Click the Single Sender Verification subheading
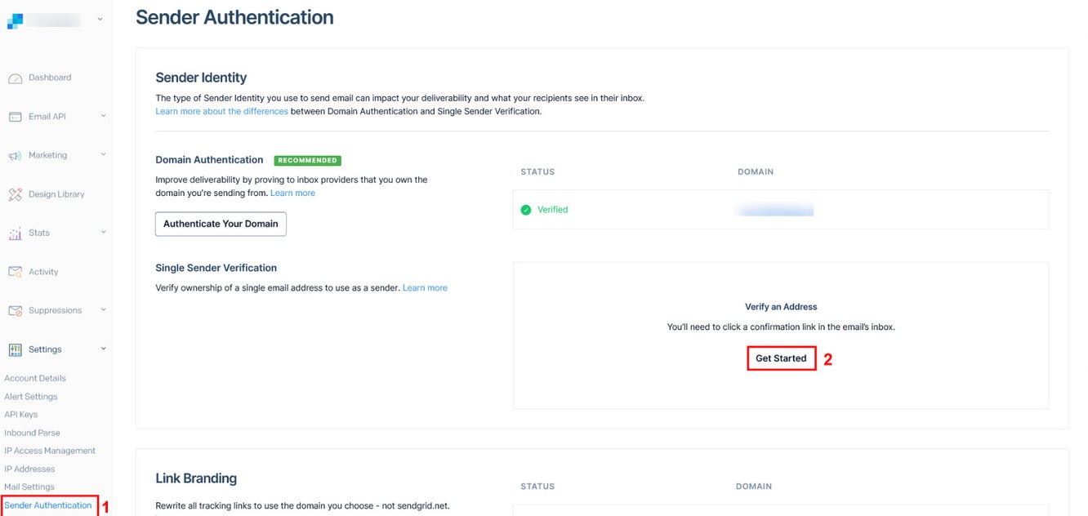 pyautogui.click(x=216, y=268)
